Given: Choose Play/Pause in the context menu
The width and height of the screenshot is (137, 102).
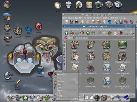Looking at the screenshot, I should coord(66,75).
